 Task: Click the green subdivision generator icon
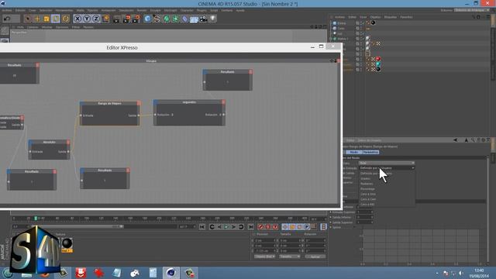pos(166,19)
